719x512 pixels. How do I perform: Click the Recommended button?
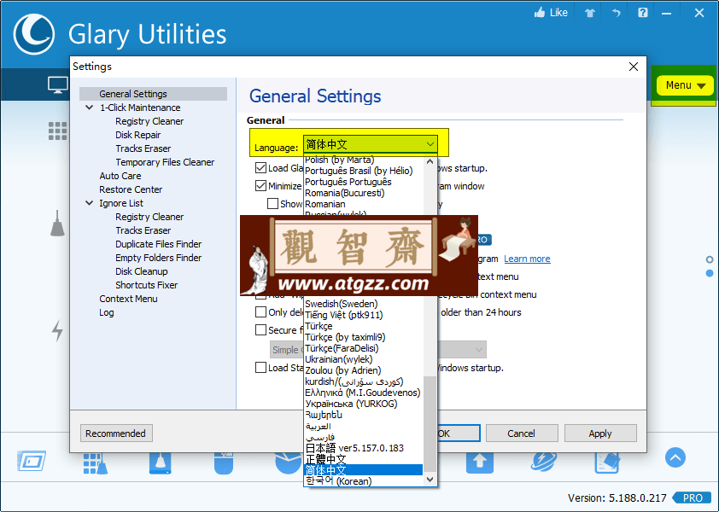[x=116, y=433]
